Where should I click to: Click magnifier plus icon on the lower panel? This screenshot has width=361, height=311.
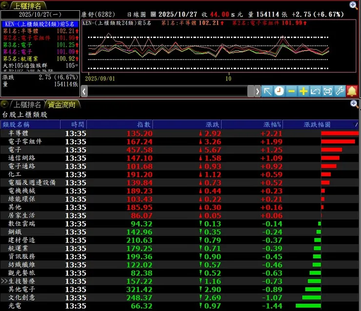coord(354,104)
